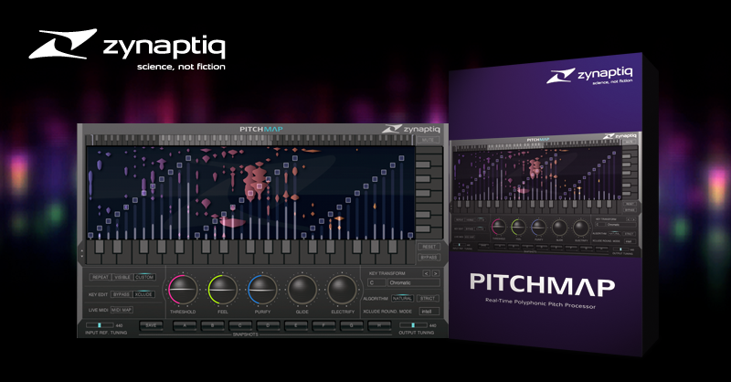Click the large zynaptiq logo at top left

point(127,49)
